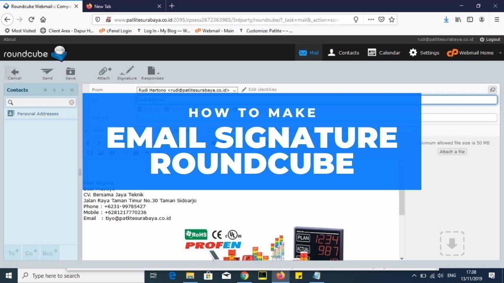Click the Logout link
Image resolution: width=504 pixels, height=283 pixels.
490,39
